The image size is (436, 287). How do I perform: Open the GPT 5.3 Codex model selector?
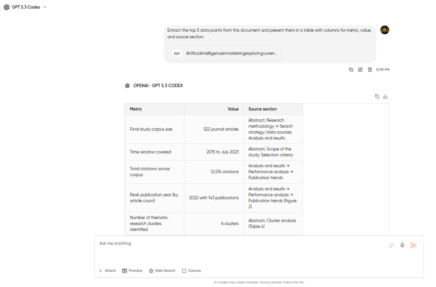click(x=25, y=7)
